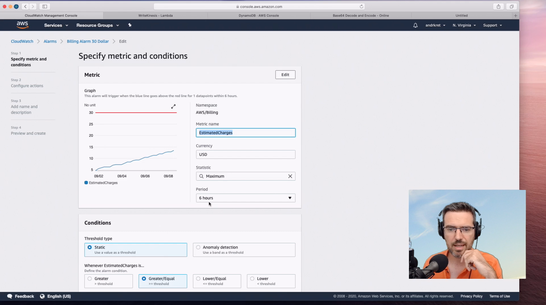Click the AWS logo home icon
The image size is (546, 305).
coord(22,25)
